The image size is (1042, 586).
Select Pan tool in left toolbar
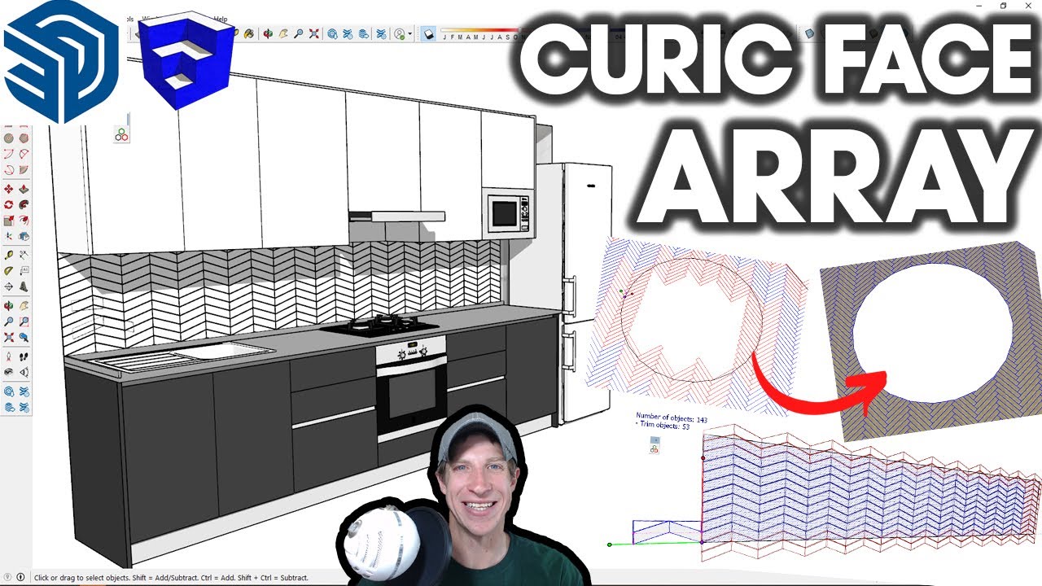coord(24,305)
